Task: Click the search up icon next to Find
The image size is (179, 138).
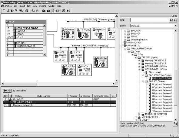Action: coord(171,20)
